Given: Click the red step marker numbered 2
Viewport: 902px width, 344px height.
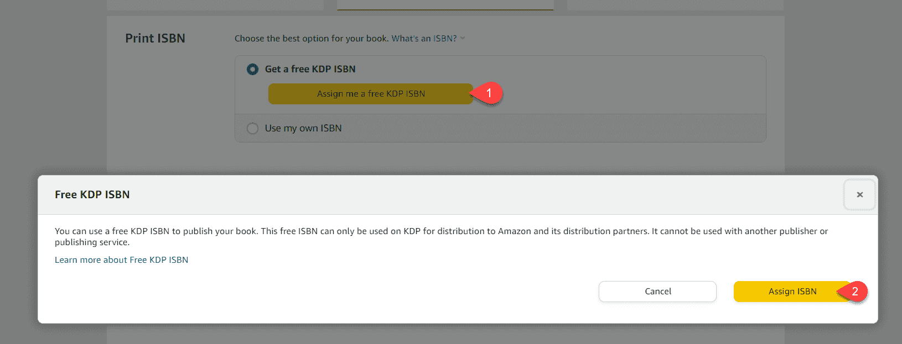Looking at the screenshot, I should (854, 292).
